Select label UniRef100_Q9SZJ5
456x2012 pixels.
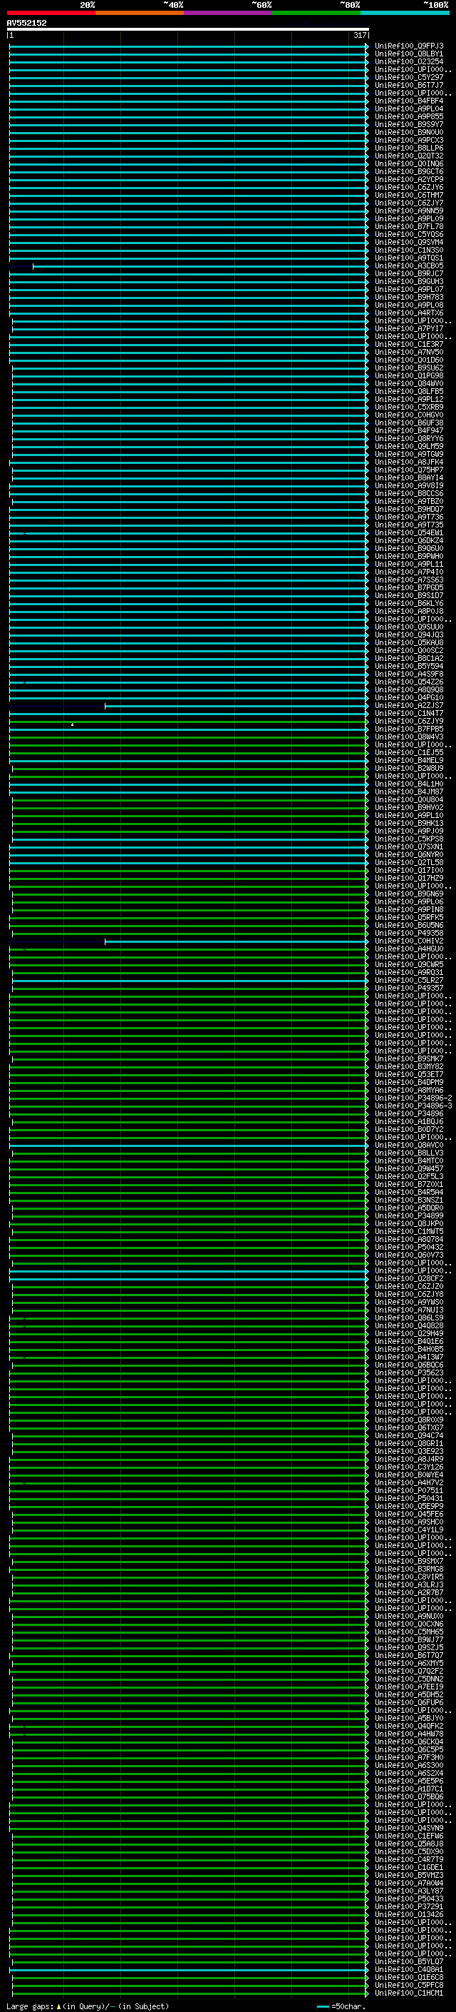pos(409,1647)
